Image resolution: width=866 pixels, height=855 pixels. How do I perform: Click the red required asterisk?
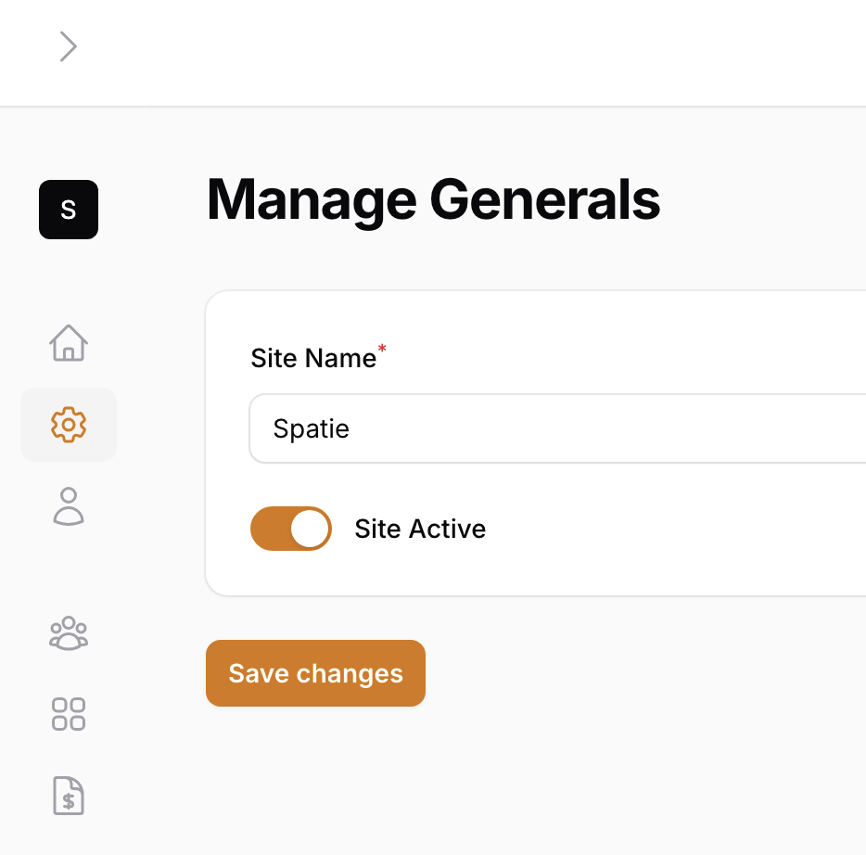click(x=382, y=349)
